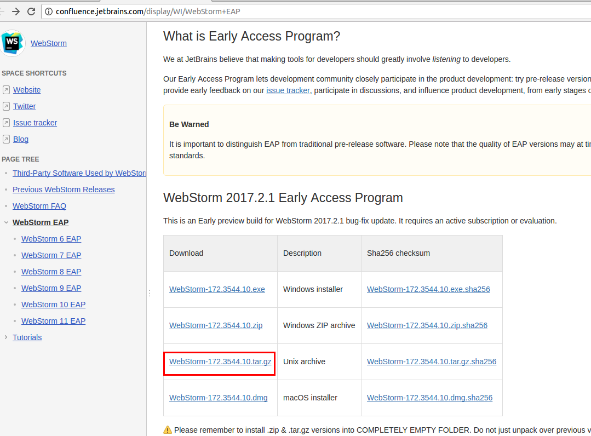This screenshot has width=591, height=436.
Task: Click the WebStorm WS logo
Action: pos(13,43)
